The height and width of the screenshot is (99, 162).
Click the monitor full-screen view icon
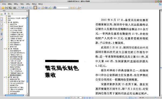(x=22, y=8)
